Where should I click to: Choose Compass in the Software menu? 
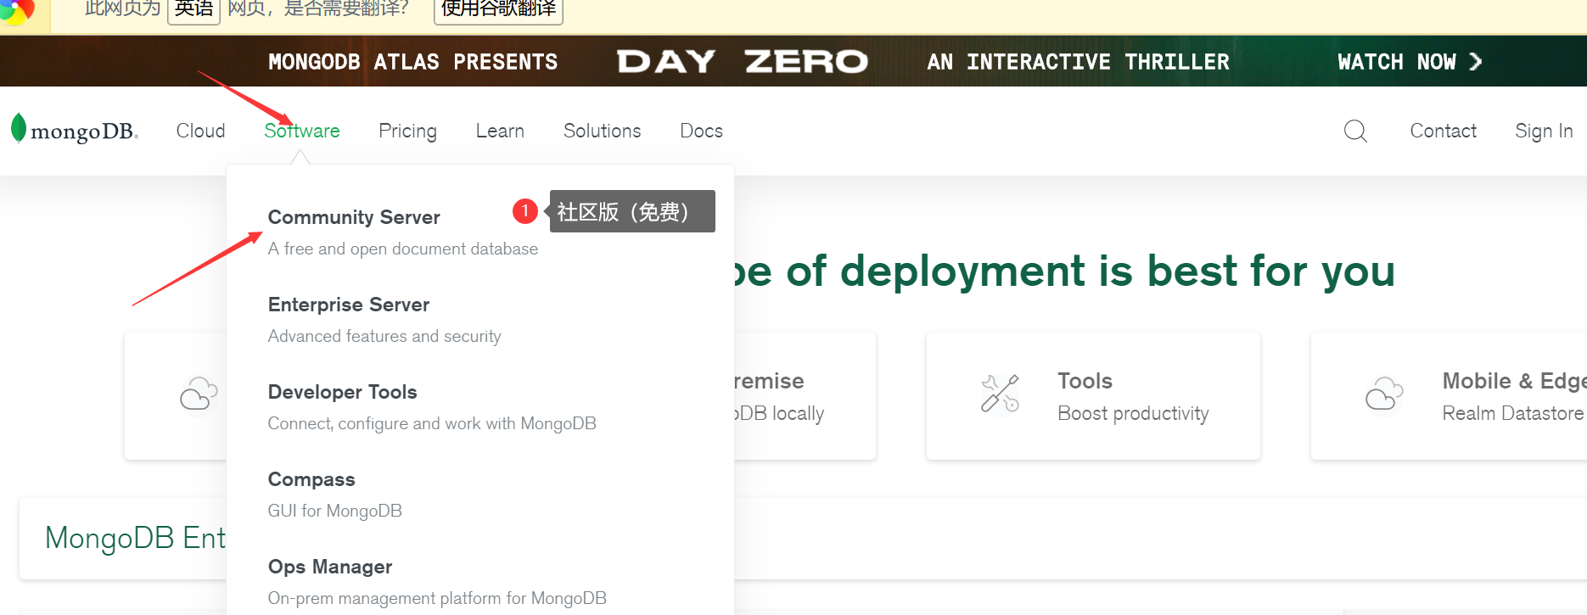pos(311,479)
